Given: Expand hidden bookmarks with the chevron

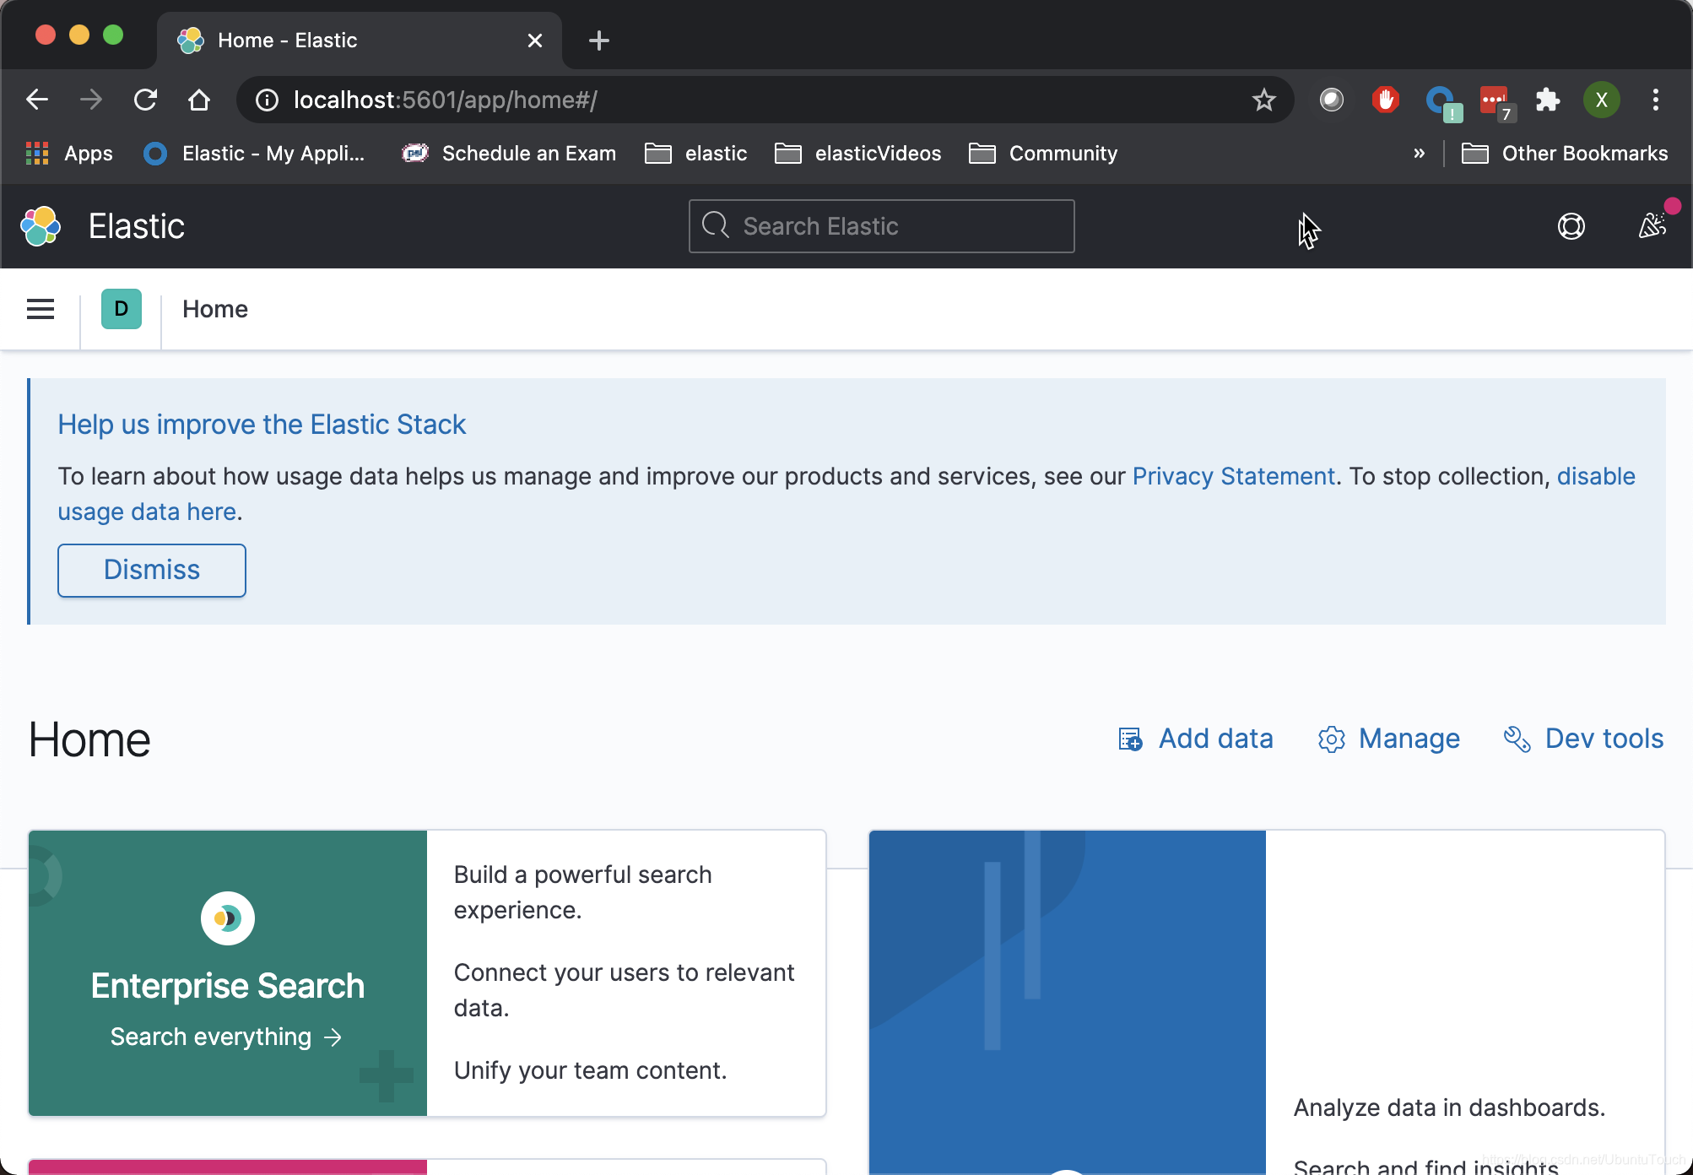Looking at the screenshot, I should coord(1420,153).
